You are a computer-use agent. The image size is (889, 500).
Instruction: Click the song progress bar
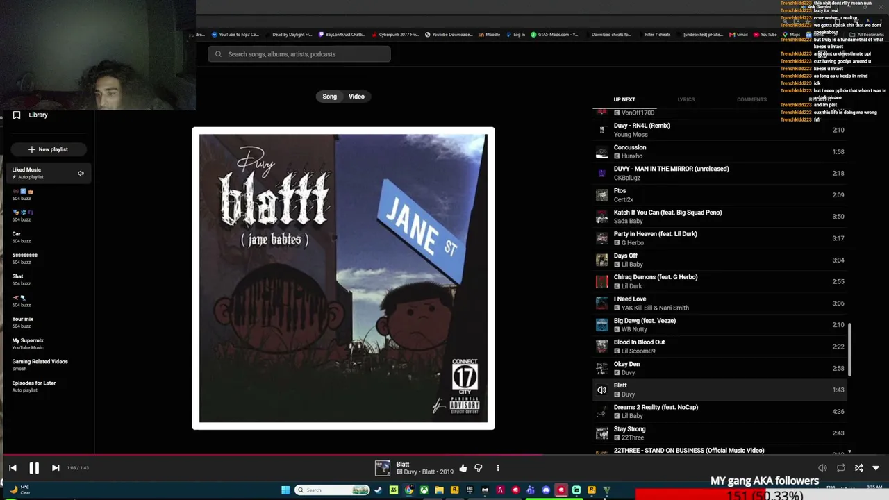[444, 456]
